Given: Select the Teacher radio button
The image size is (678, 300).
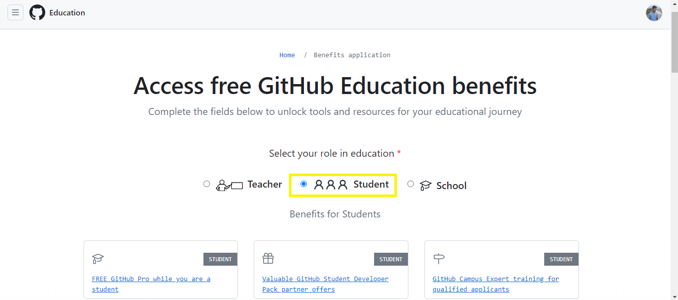Looking at the screenshot, I should [207, 184].
